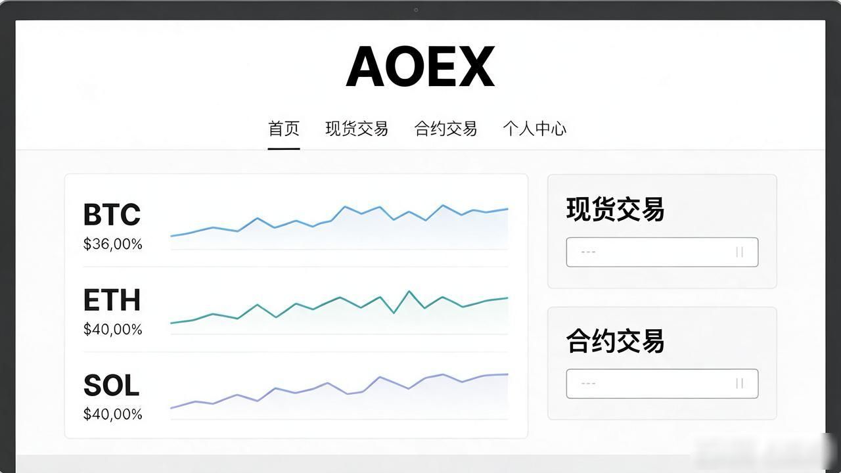
Task: Open the 首页 tab
Action: point(284,129)
